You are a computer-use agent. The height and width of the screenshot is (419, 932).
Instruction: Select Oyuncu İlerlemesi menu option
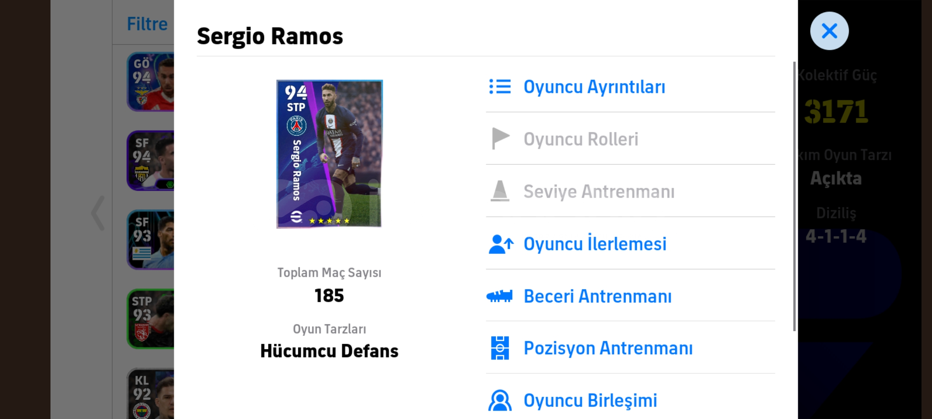point(595,244)
